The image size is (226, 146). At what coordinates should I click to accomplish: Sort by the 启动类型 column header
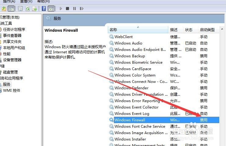tap(209, 30)
